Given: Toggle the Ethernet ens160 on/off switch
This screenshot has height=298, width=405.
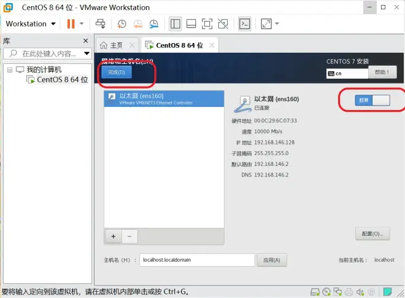Looking at the screenshot, I should tap(372, 100).
